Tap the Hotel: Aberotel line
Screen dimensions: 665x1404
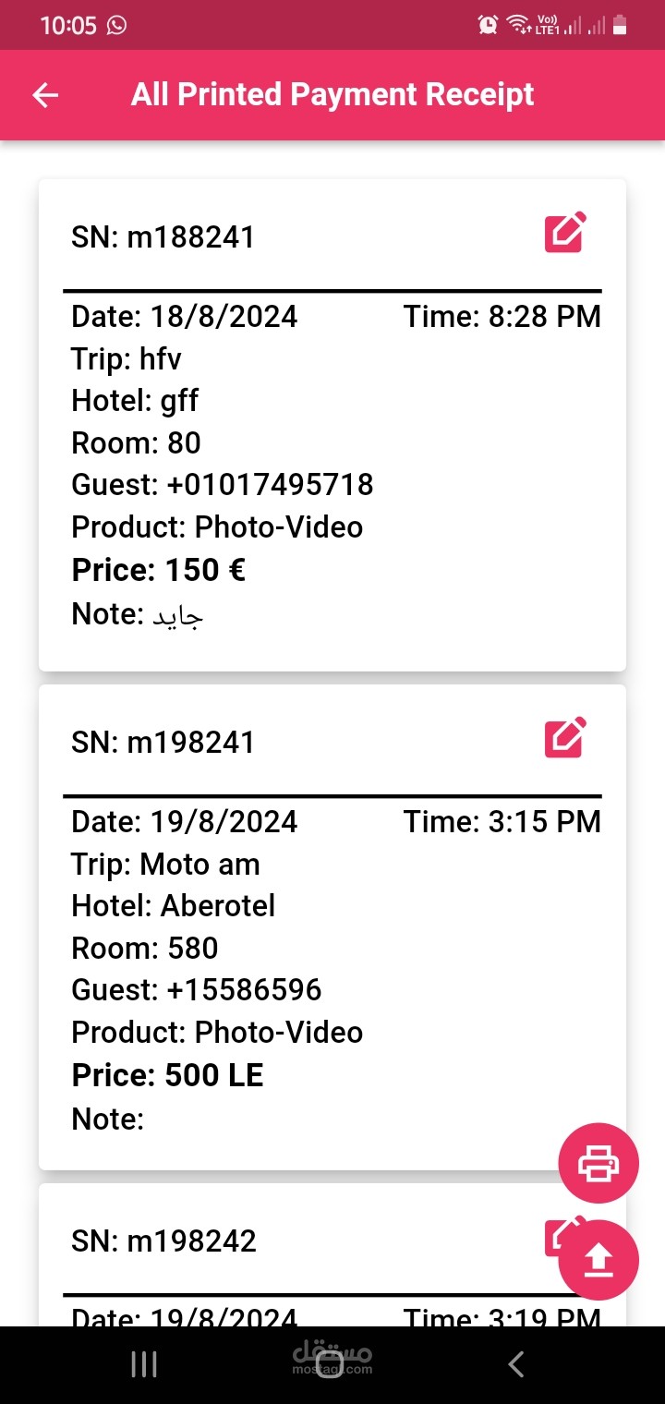pos(174,906)
